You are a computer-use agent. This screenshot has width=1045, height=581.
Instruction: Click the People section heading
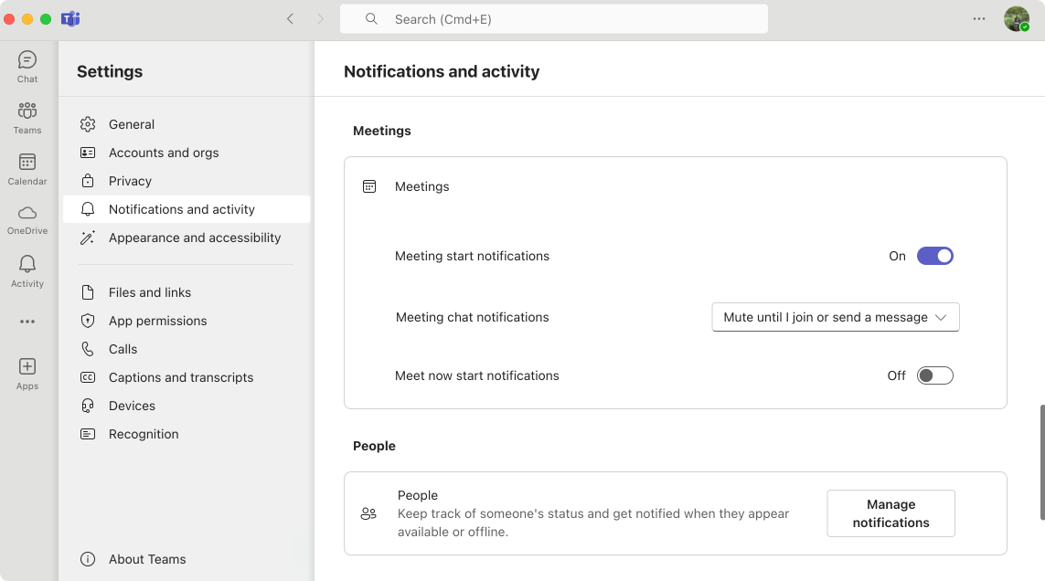374,447
